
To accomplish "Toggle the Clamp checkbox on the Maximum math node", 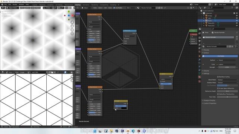I will (125, 39).
